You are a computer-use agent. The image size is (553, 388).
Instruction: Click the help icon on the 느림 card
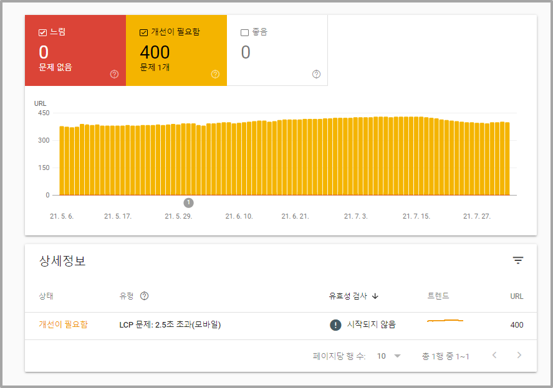coord(113,73)
